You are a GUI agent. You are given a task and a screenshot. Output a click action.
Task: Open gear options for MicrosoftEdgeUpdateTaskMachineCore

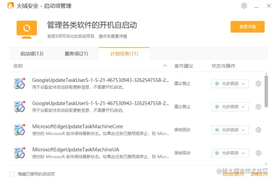(258, 130)
